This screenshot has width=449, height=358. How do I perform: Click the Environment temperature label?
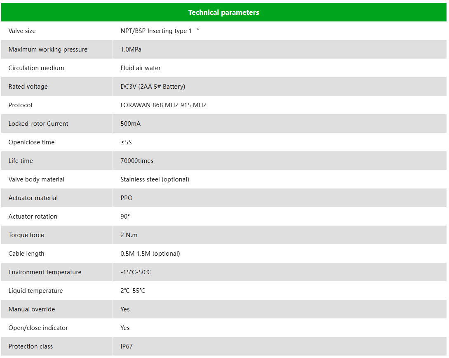tap(45, 272)
